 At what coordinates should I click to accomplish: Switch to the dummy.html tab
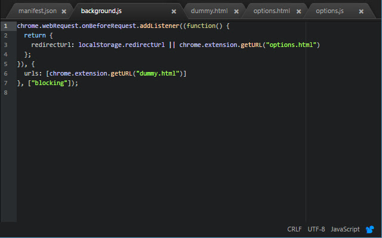point(210,11)
